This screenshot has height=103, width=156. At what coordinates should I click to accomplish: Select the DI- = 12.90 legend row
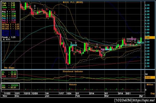9,74
